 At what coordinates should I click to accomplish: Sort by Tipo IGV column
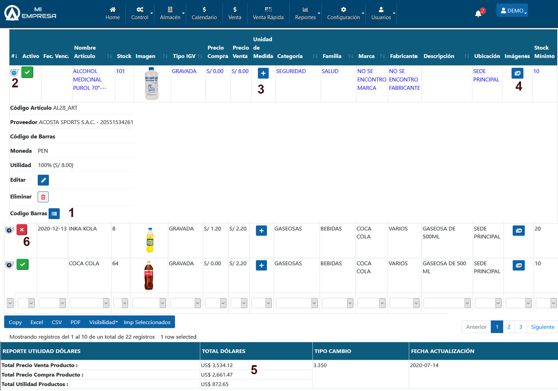coord(188,56)
